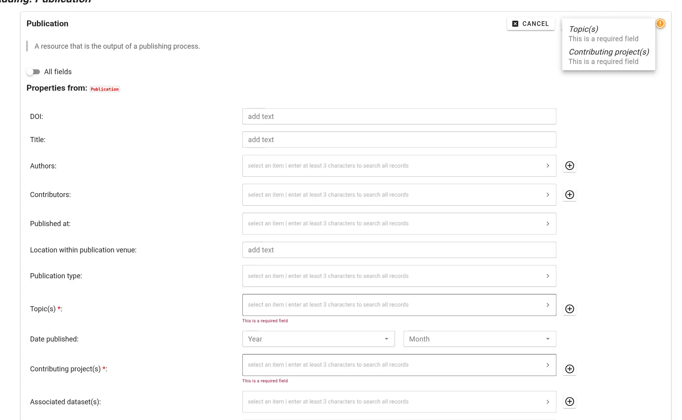This screenshot has height=420, width=682.
Task: Click the orange warning icon top right
Action: click(x=660, y=24)
